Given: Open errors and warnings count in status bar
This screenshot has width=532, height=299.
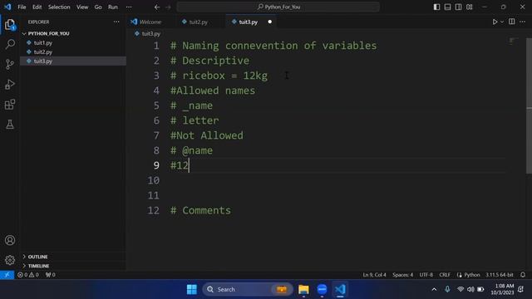Looking at the screenshot, I should coord(27,275).
